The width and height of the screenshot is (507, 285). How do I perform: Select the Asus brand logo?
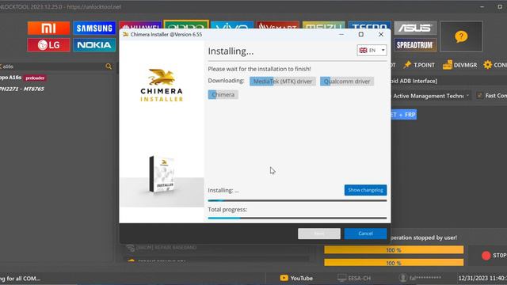pyautogui.click(x=415, y=28)
